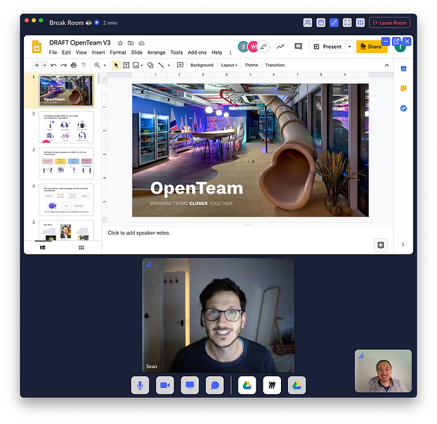This screenshot has width=437, height=424.
Task: Open the File menu
Action: pyautogui.click(x=53, y=52)
